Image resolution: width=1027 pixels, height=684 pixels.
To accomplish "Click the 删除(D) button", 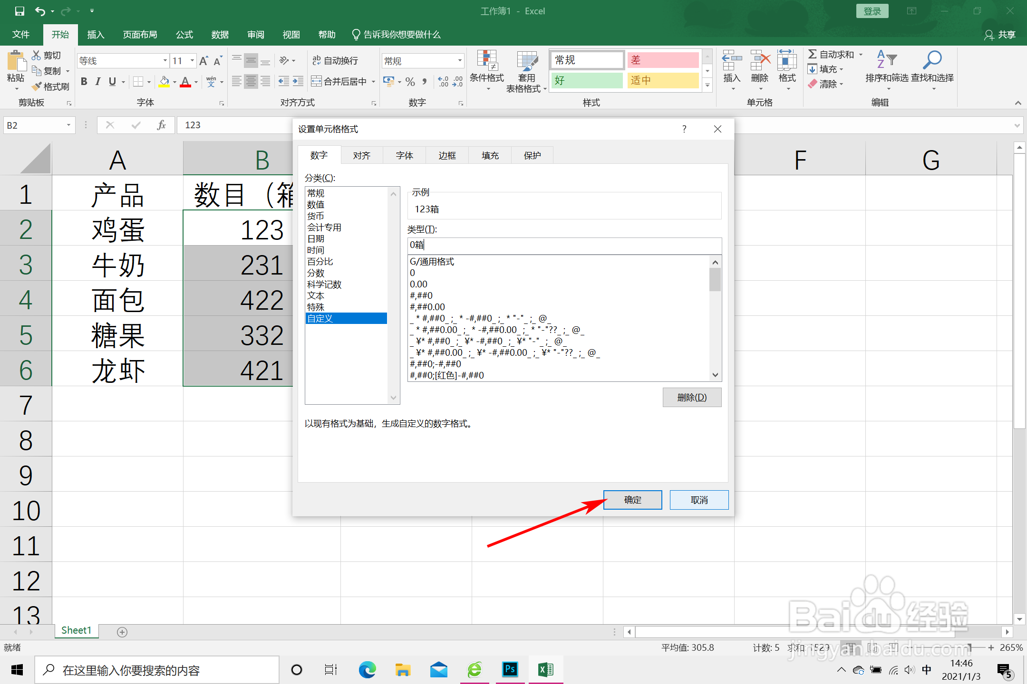I will (692, 398).
